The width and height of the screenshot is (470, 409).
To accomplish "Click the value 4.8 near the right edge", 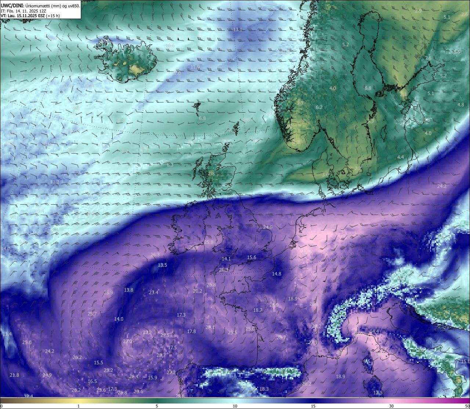I will click(460, 105).
